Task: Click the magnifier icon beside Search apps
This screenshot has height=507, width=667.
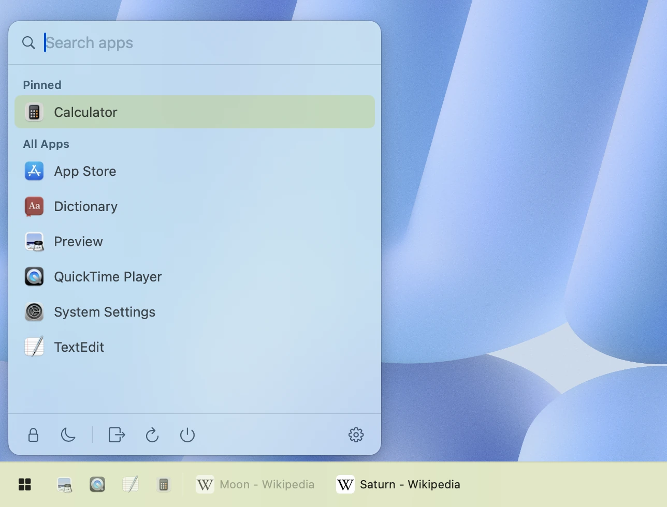Action: point(29,42)
